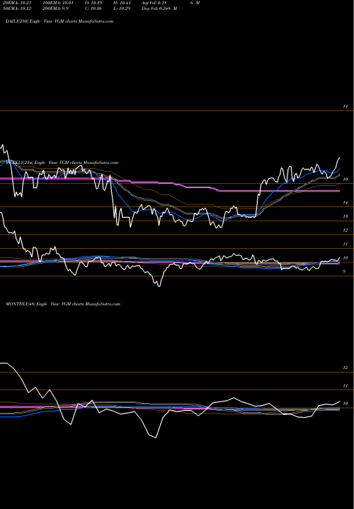Click the 100EMA: 10.01 reading
This screenshot has width=354, height=509.
click(x=57, y=3)
